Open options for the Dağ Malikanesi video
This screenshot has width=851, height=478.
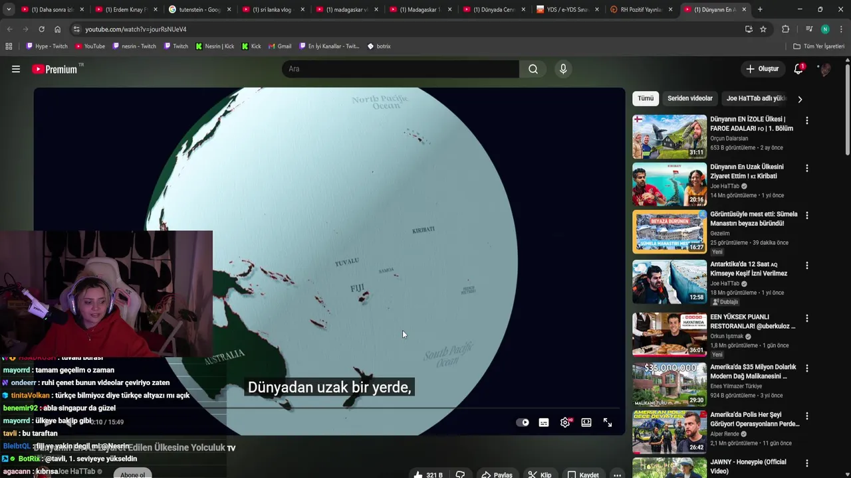tap(807, 368)
